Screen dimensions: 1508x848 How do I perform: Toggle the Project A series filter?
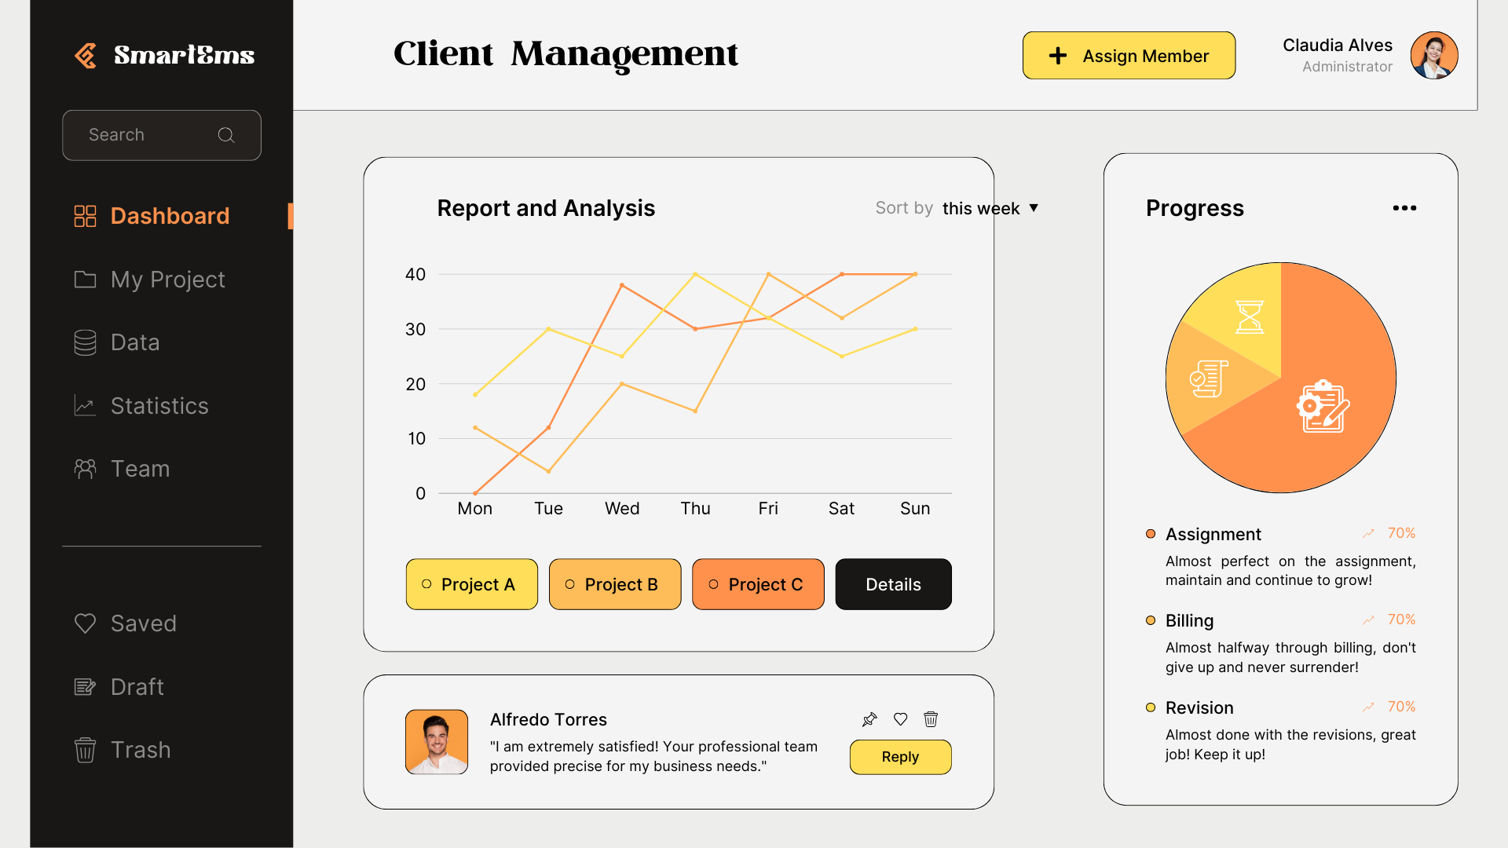point(471,584)
